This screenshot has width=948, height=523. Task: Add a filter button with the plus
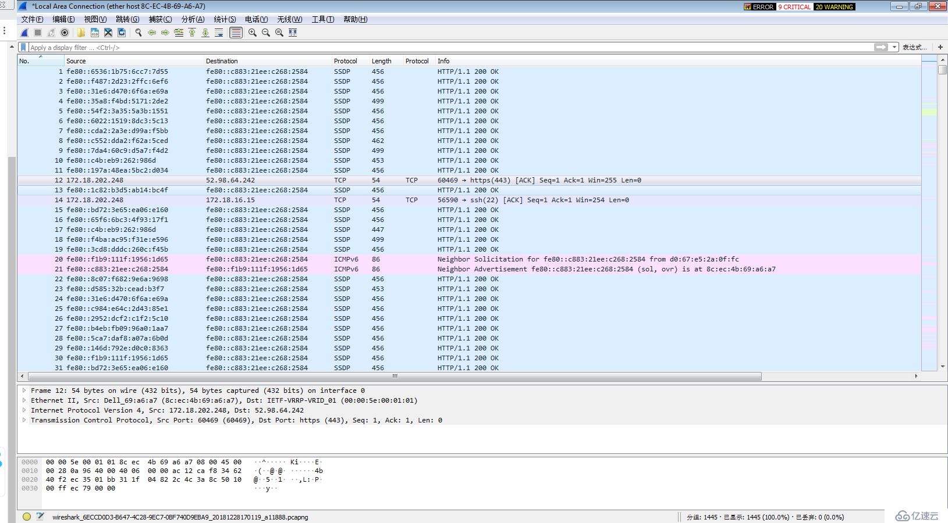click(940, 47)
